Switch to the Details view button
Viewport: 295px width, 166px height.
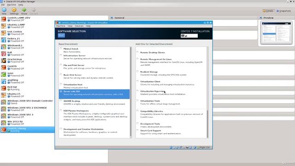(x=268, y=11)
